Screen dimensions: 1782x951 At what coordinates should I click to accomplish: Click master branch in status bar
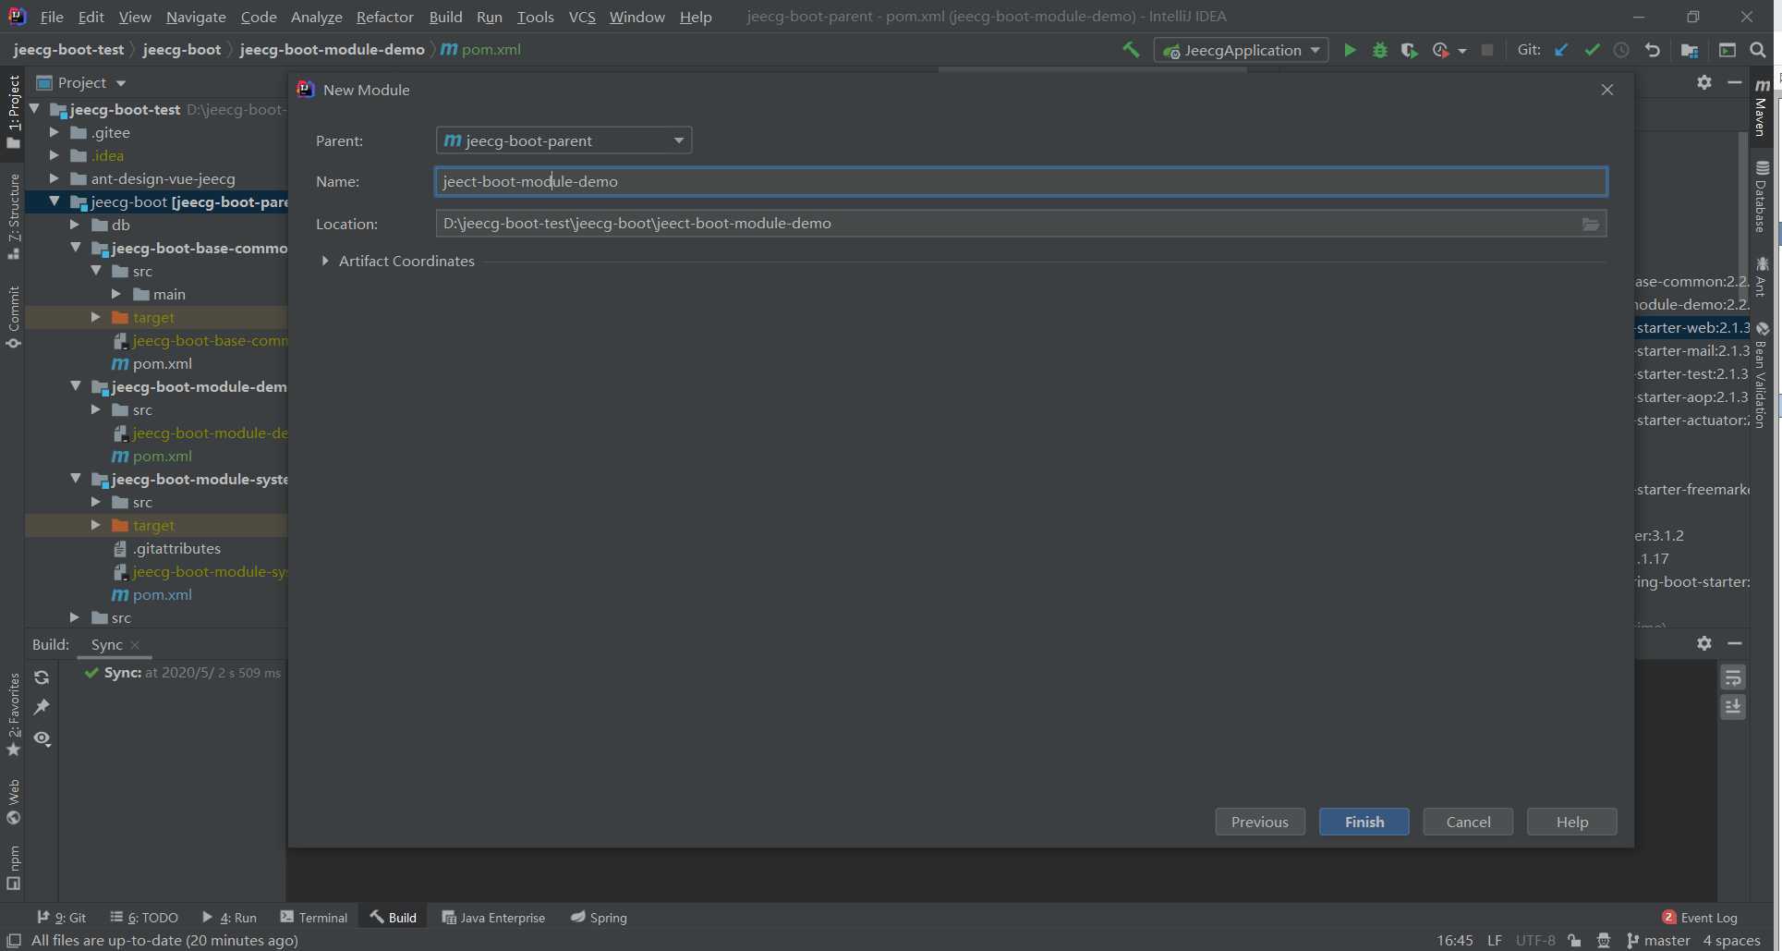1658,941
